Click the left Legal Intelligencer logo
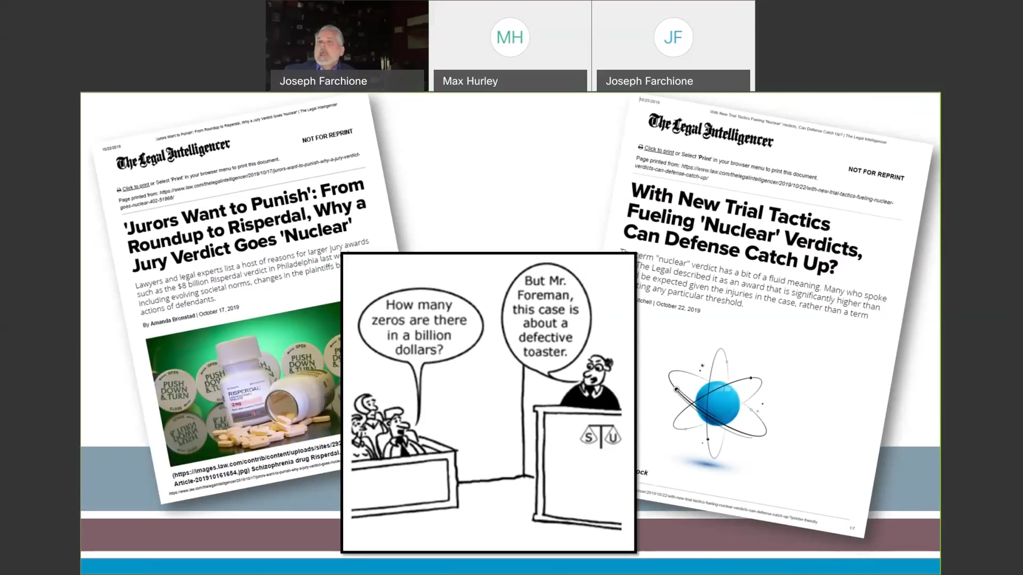The height and width of the screenshot is (575, 1023). click(x=173, y=154)
